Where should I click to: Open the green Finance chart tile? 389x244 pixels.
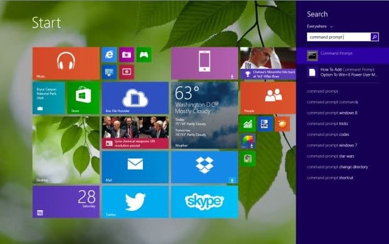click(x=248, y=124)
